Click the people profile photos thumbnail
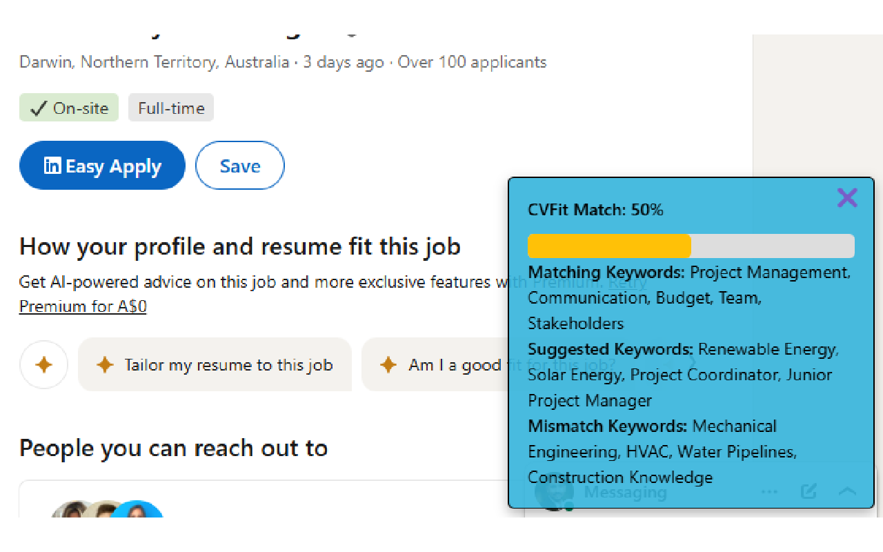 (107, 509)
